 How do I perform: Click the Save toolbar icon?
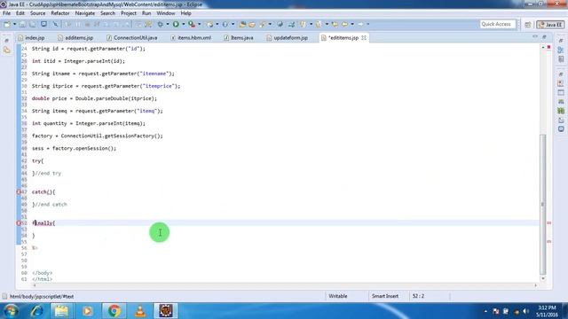coord(22,24)
